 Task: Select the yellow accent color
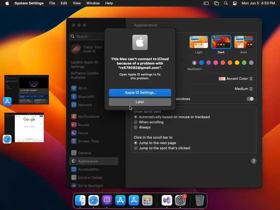pyautogui.click(x=237, y=63)
